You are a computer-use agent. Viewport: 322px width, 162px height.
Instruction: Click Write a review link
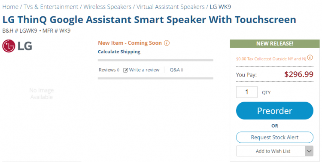coord(144,70)
